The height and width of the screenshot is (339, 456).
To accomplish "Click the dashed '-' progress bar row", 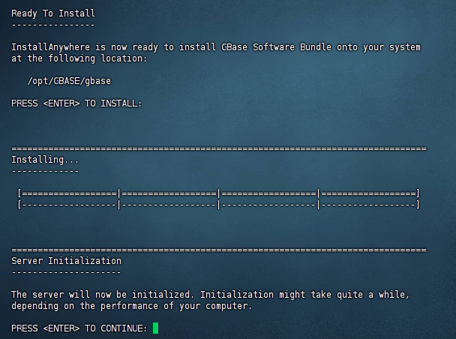I will click(x=219, y=205).
